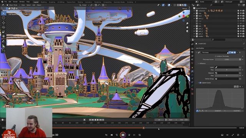Open the Render menu

point(15,2)
